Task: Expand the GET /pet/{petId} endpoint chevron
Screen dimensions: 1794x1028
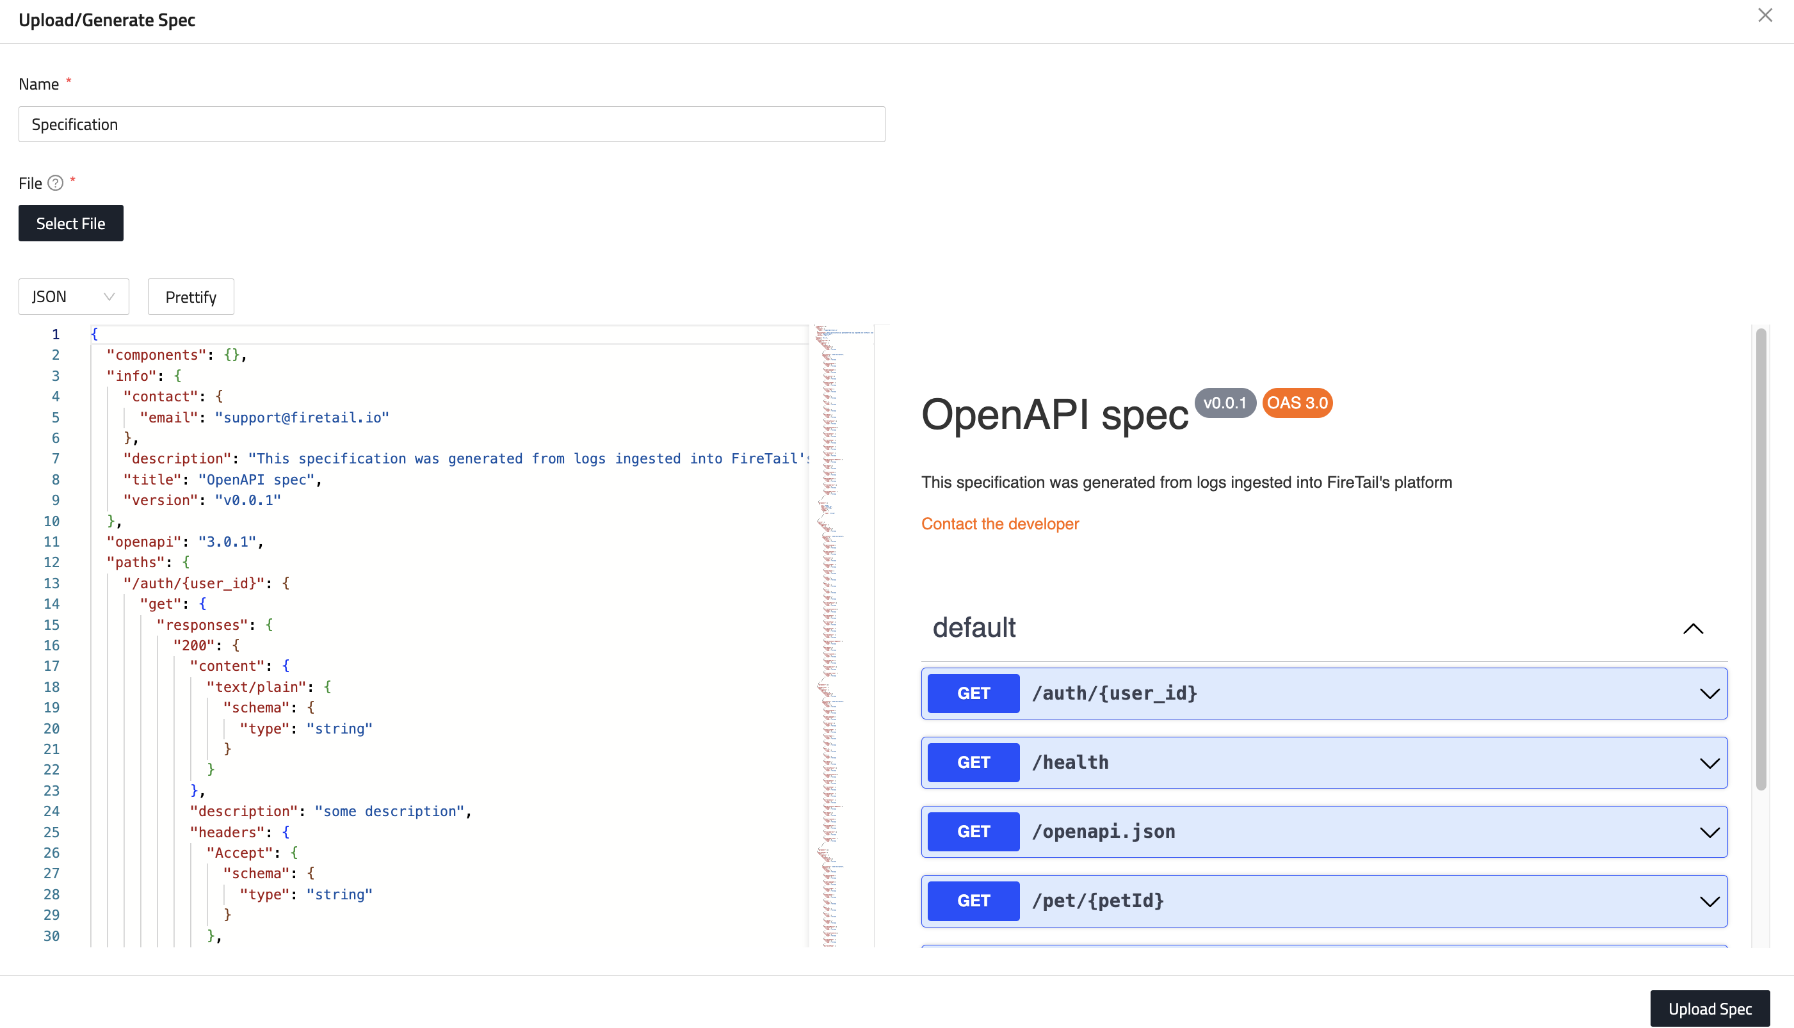Action: coord(1709,902)
